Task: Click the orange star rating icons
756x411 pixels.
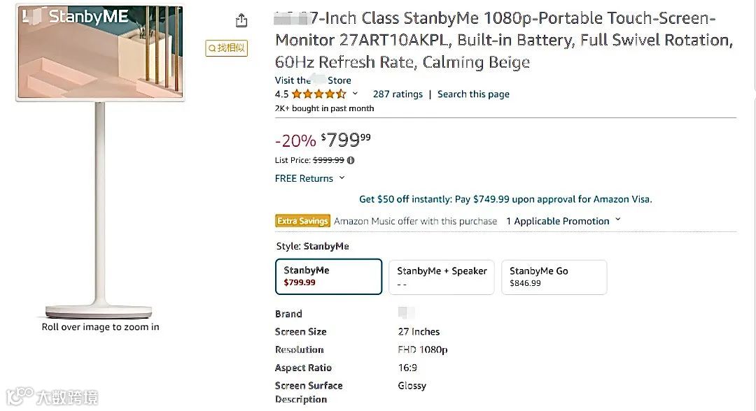Action: (x=318, y=94)
